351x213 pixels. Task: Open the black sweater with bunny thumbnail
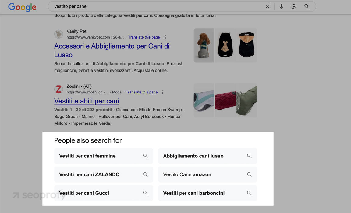pos(225,45)
